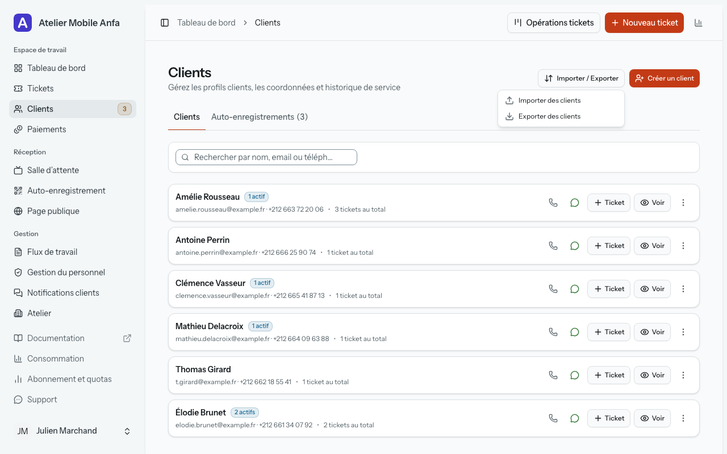727x454 pixels.
Task: Click the Atelier Mobile Anfa logo
Action: point(23,23)
